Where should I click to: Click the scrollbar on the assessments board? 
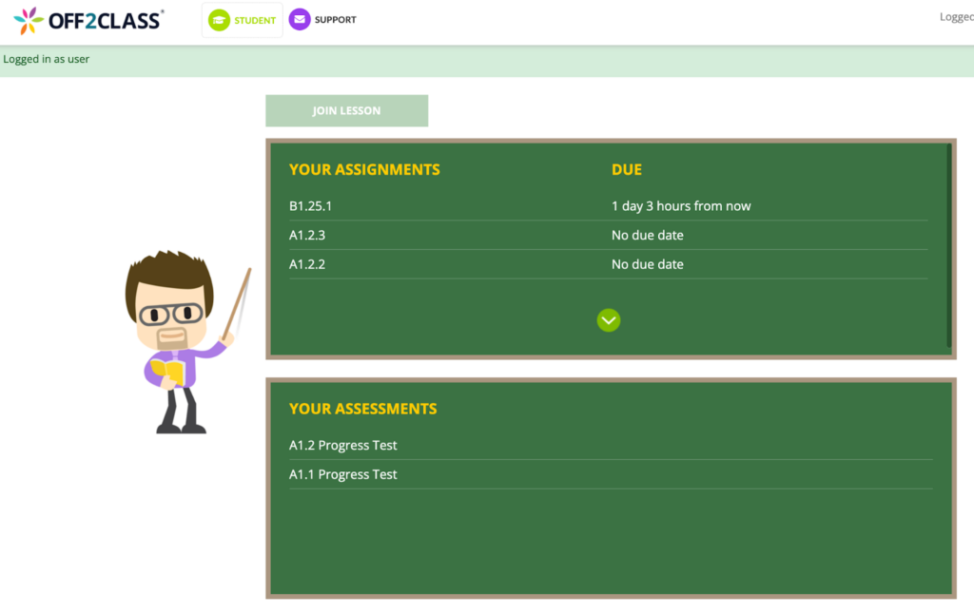pyautogui.click(x=948, y=485)
